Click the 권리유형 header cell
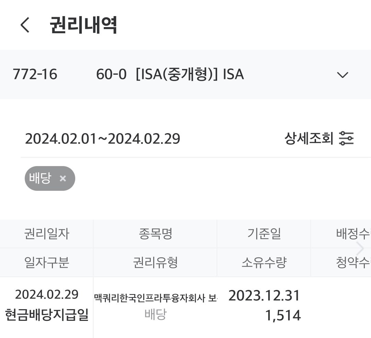 click(x=155, y=263)
